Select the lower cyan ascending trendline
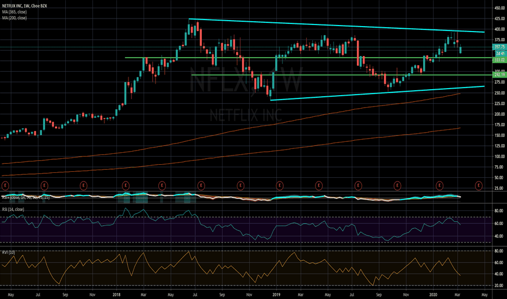 click(378, 93)
